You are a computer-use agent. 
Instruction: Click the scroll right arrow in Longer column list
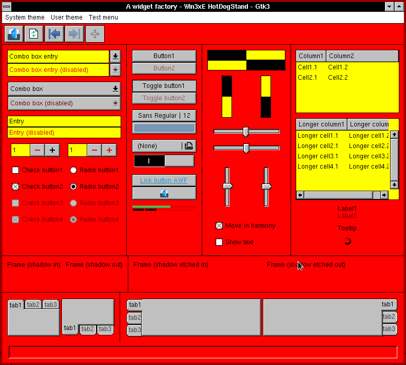[x=384, y=195]
